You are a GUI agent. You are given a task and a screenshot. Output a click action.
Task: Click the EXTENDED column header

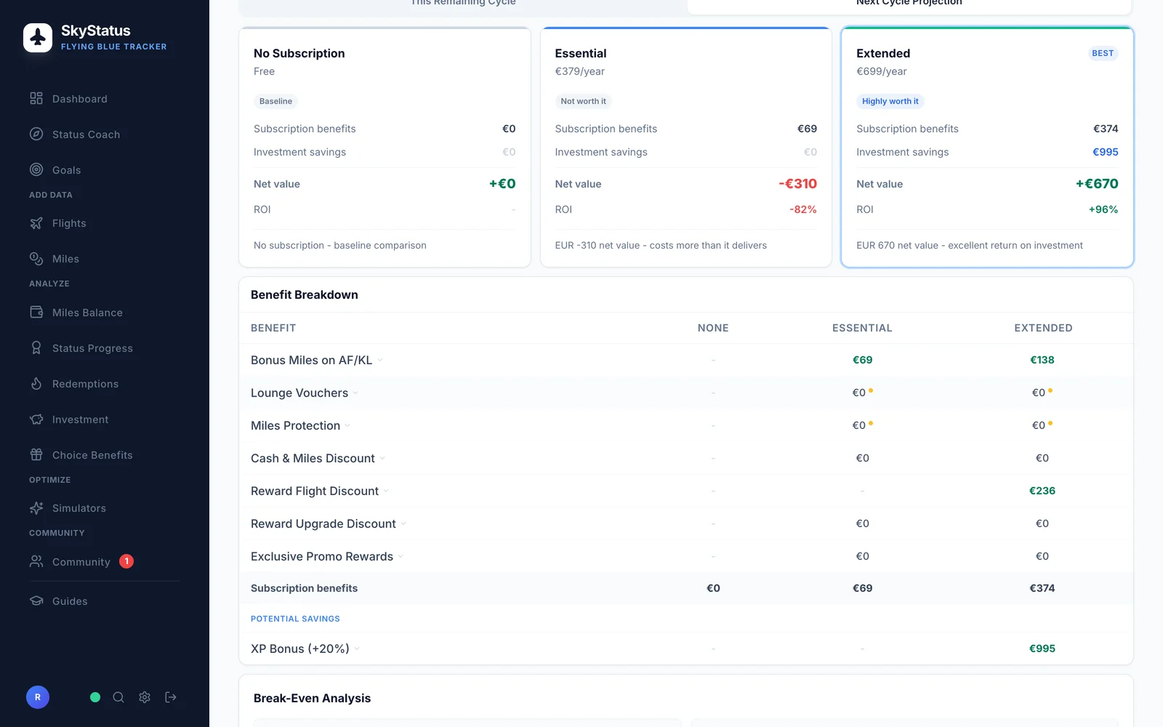pos(1043,328)
